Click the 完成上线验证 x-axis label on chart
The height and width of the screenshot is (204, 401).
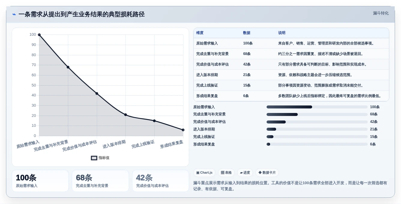[143, 144]
